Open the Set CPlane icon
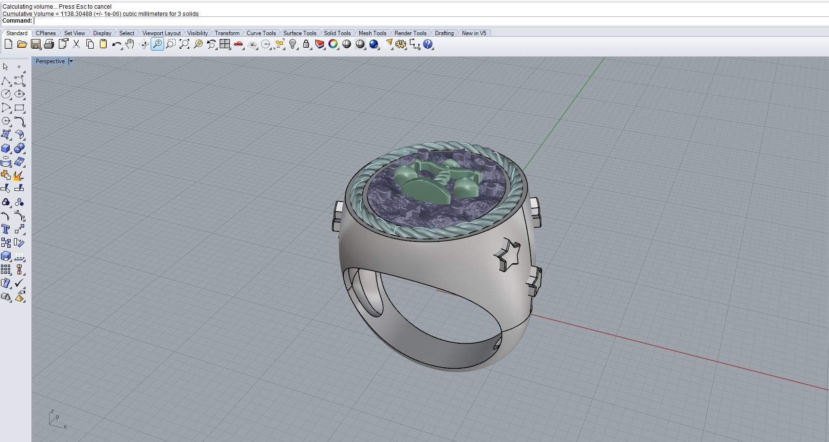The height and width of the screenshot is (442, 829). [252, 44]
